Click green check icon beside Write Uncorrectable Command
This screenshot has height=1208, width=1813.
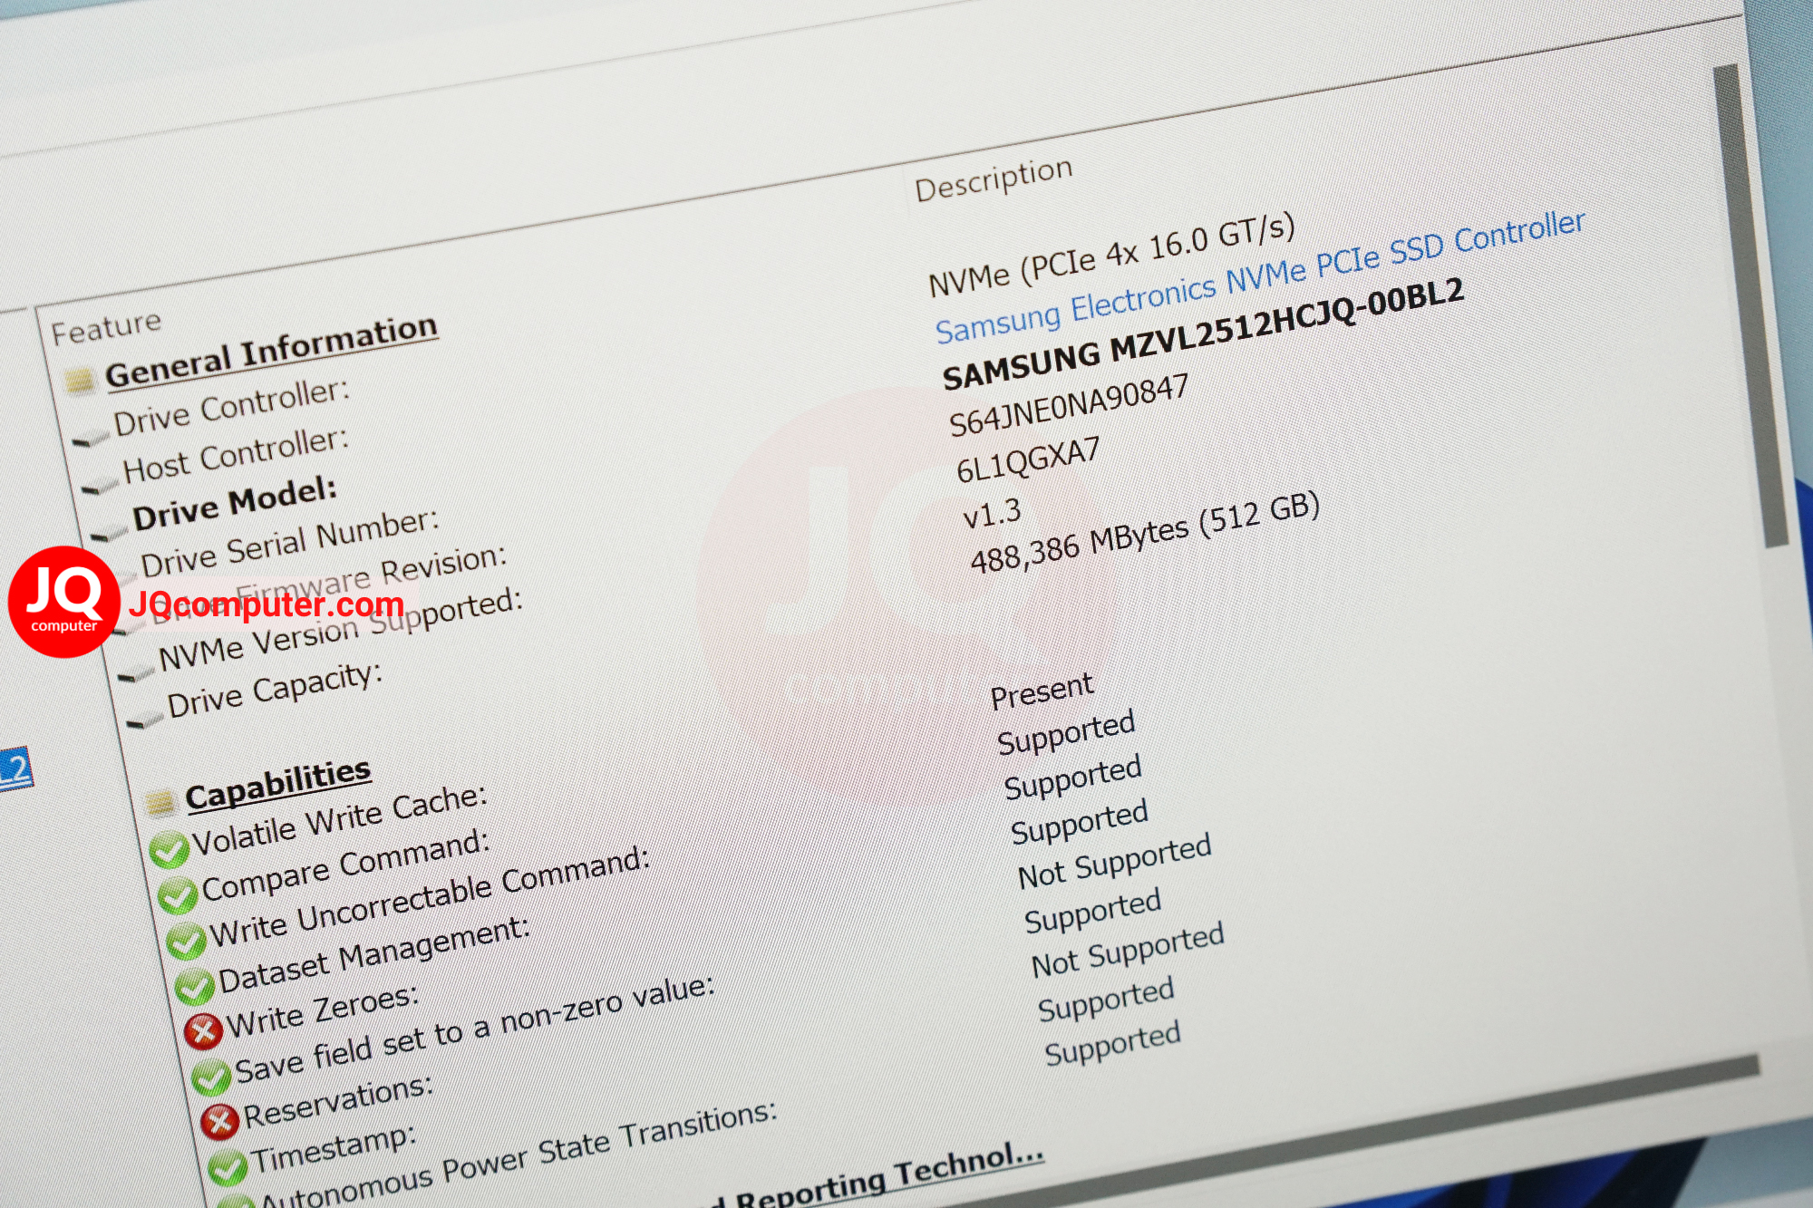[186, 941]
